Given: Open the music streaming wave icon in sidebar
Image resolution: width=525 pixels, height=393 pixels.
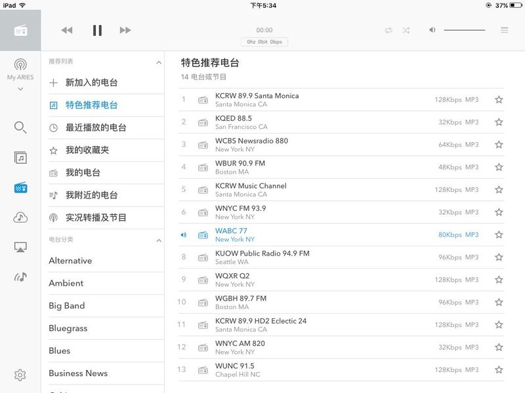Looking at the screenshot, I should (x=20, y=276).
